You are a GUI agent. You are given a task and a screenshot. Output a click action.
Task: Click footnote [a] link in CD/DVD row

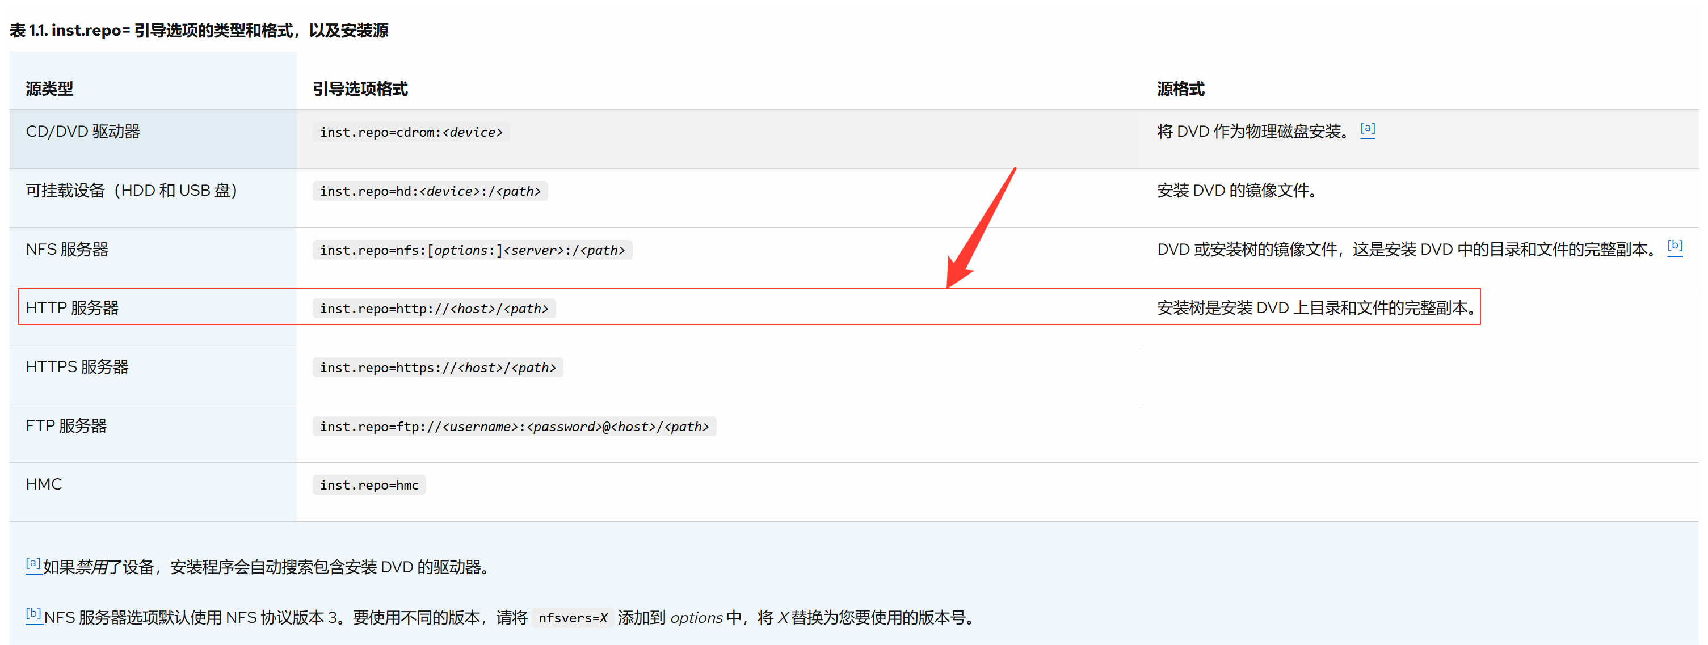click(1367, 129)
